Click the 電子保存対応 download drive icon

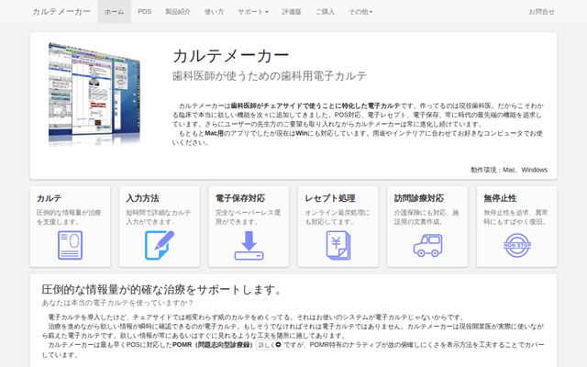pyautogui.click(x=249, y=246)
